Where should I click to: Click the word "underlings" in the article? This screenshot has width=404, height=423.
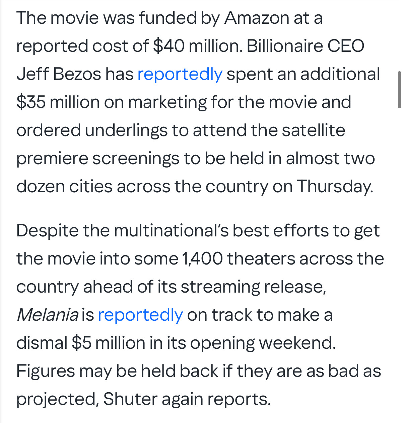click(126, 130)
